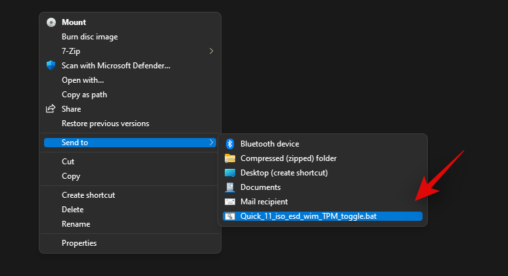508x276 pixels.
Task: Select Open with... from context menu
Action: click(83, 80)
